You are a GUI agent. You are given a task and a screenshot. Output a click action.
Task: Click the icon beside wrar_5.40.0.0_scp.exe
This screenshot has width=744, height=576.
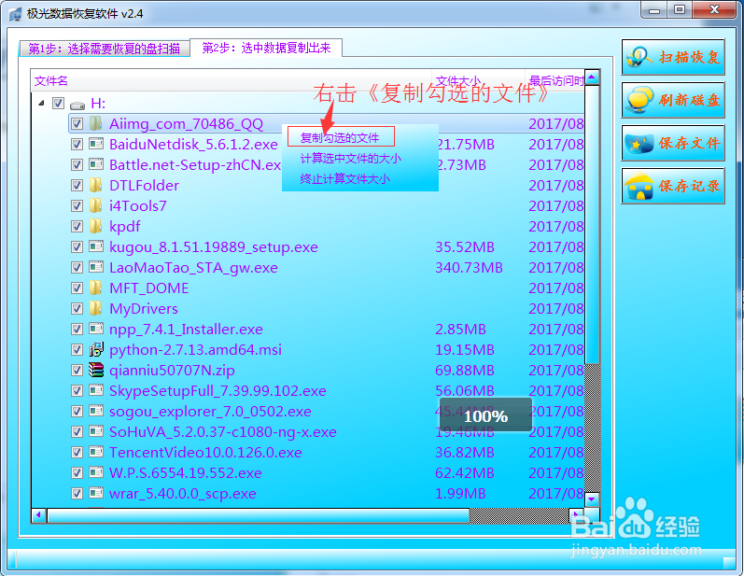point(96,493)
